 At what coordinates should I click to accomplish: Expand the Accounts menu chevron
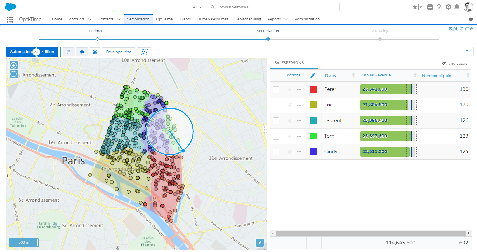(90, 19)
